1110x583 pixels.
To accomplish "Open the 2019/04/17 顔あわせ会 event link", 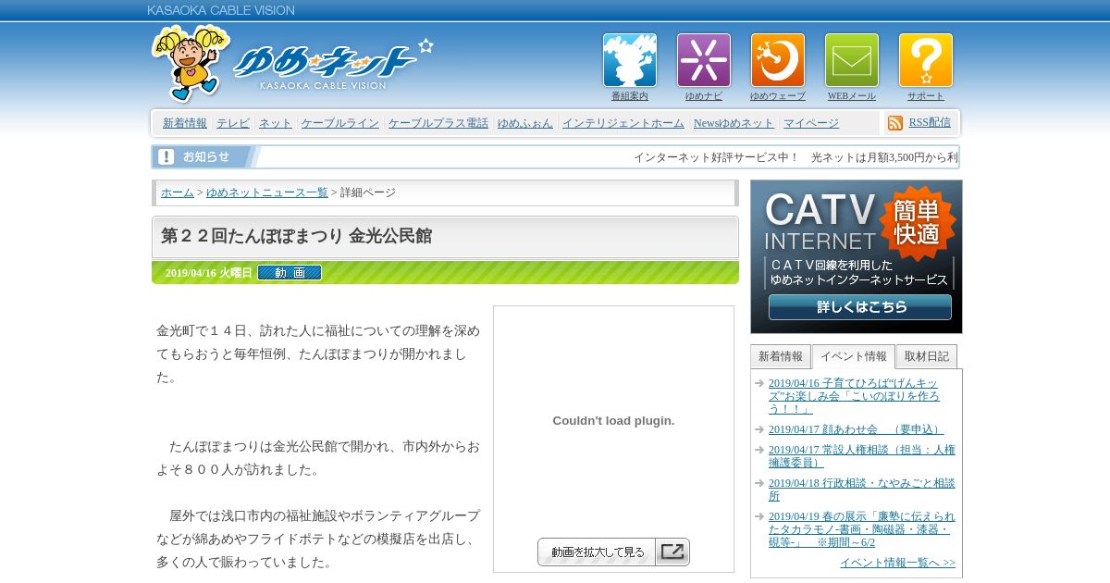I will point(856,429).
